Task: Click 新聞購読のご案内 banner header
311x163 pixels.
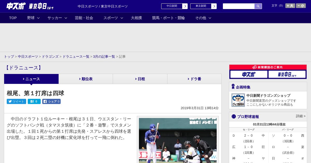Action: coord(268,67)
